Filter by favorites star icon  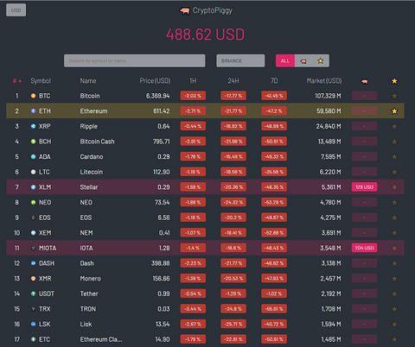coord(321,60)
